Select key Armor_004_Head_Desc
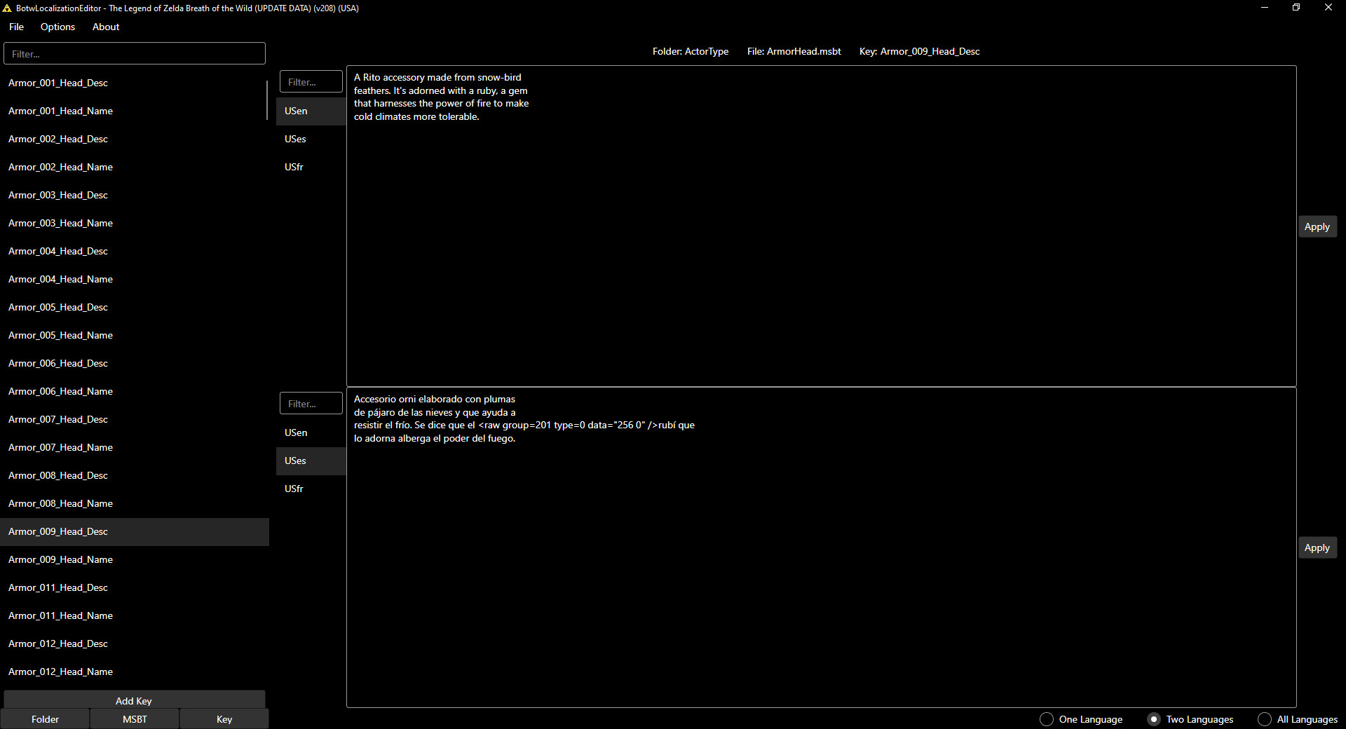The width and height of the screenshot is (1346, 729). click(x=135, y=251)
